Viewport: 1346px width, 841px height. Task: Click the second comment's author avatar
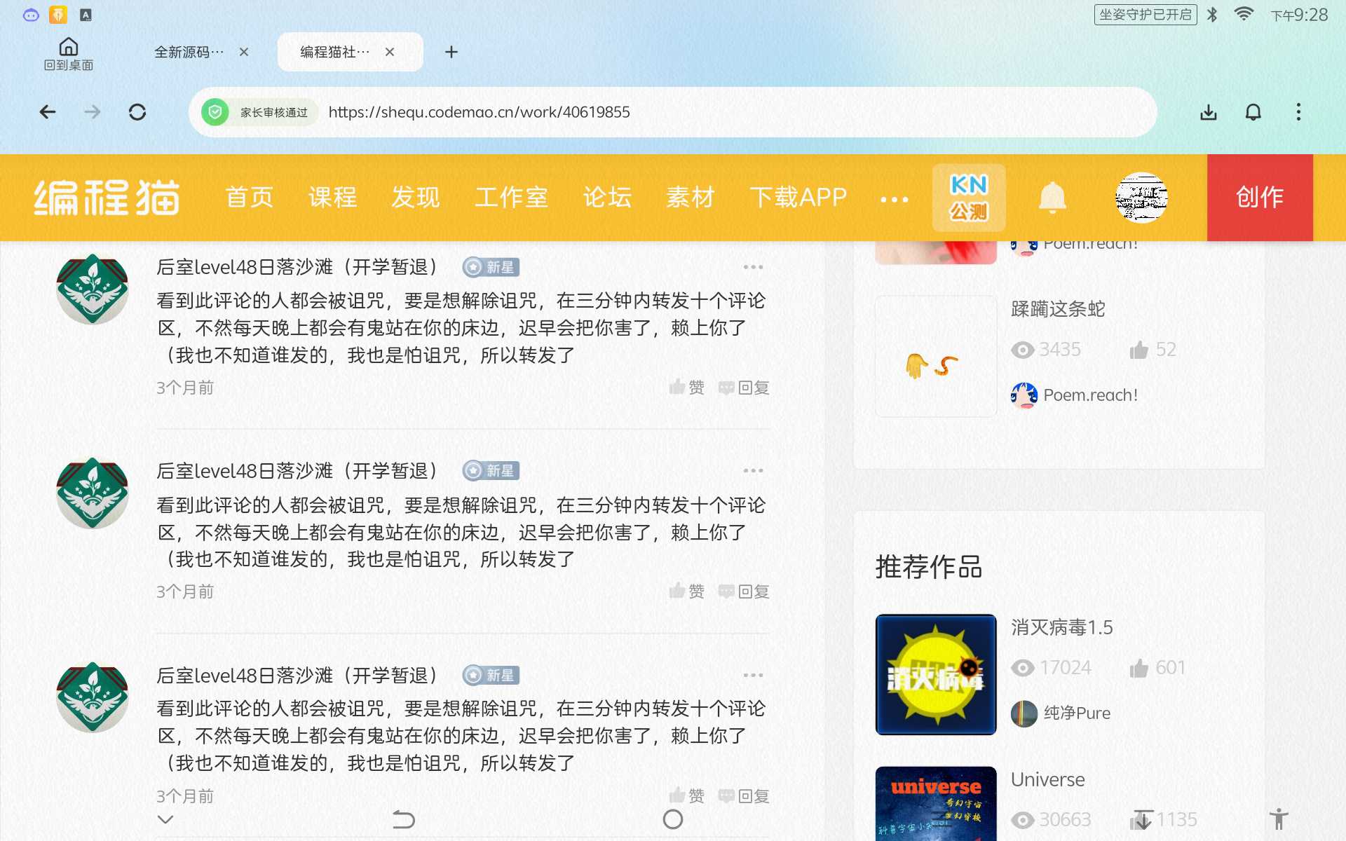[x=93, y=493]
